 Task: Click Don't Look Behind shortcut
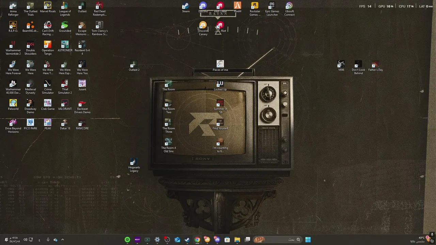click(x=358, y=68)
